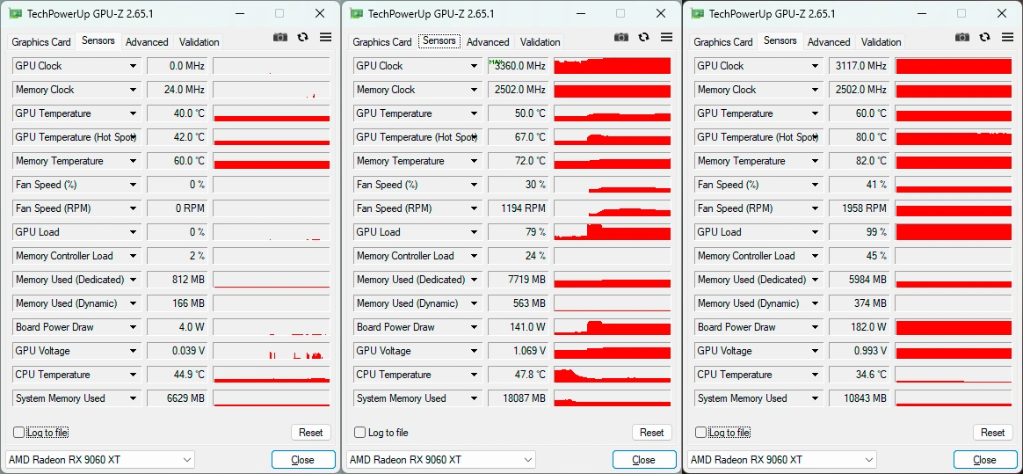1023x474 pixels.
Task: Click Reset button in right window
Action: (x=993, y=432)
